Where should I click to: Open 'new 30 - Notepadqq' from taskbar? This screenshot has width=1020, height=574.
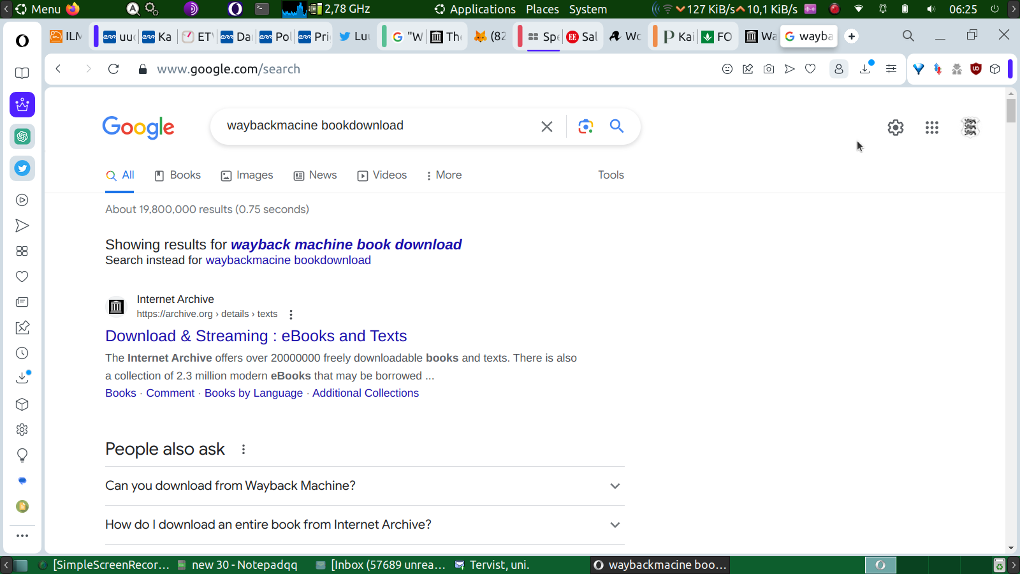click(x=238, y=565)
